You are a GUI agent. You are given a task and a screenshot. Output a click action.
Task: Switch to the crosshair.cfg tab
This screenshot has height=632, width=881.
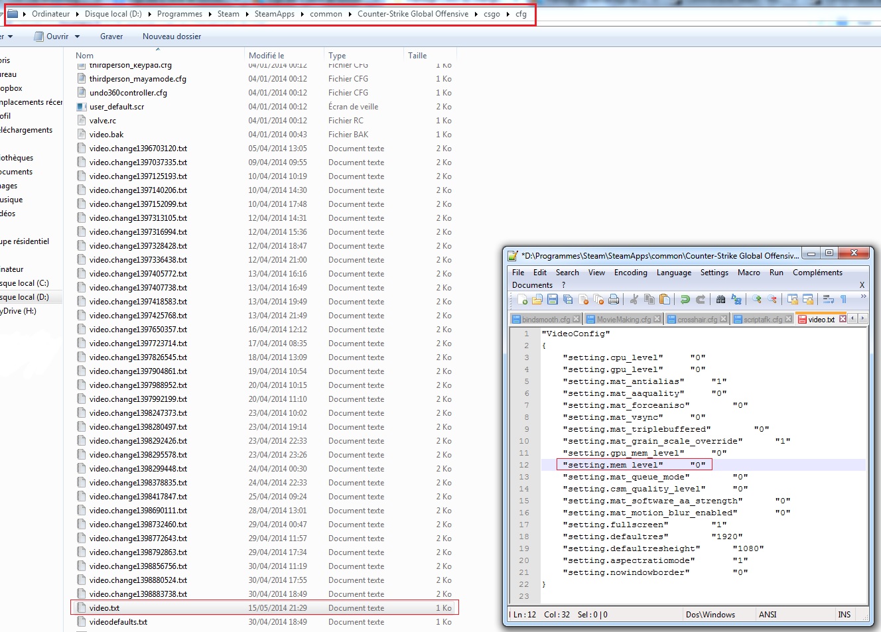click(697, 319)
